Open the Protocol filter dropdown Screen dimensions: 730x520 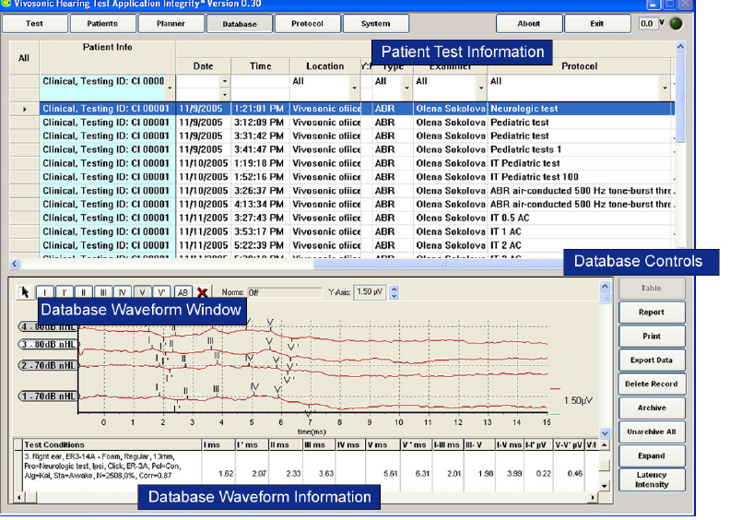point(665,88)
